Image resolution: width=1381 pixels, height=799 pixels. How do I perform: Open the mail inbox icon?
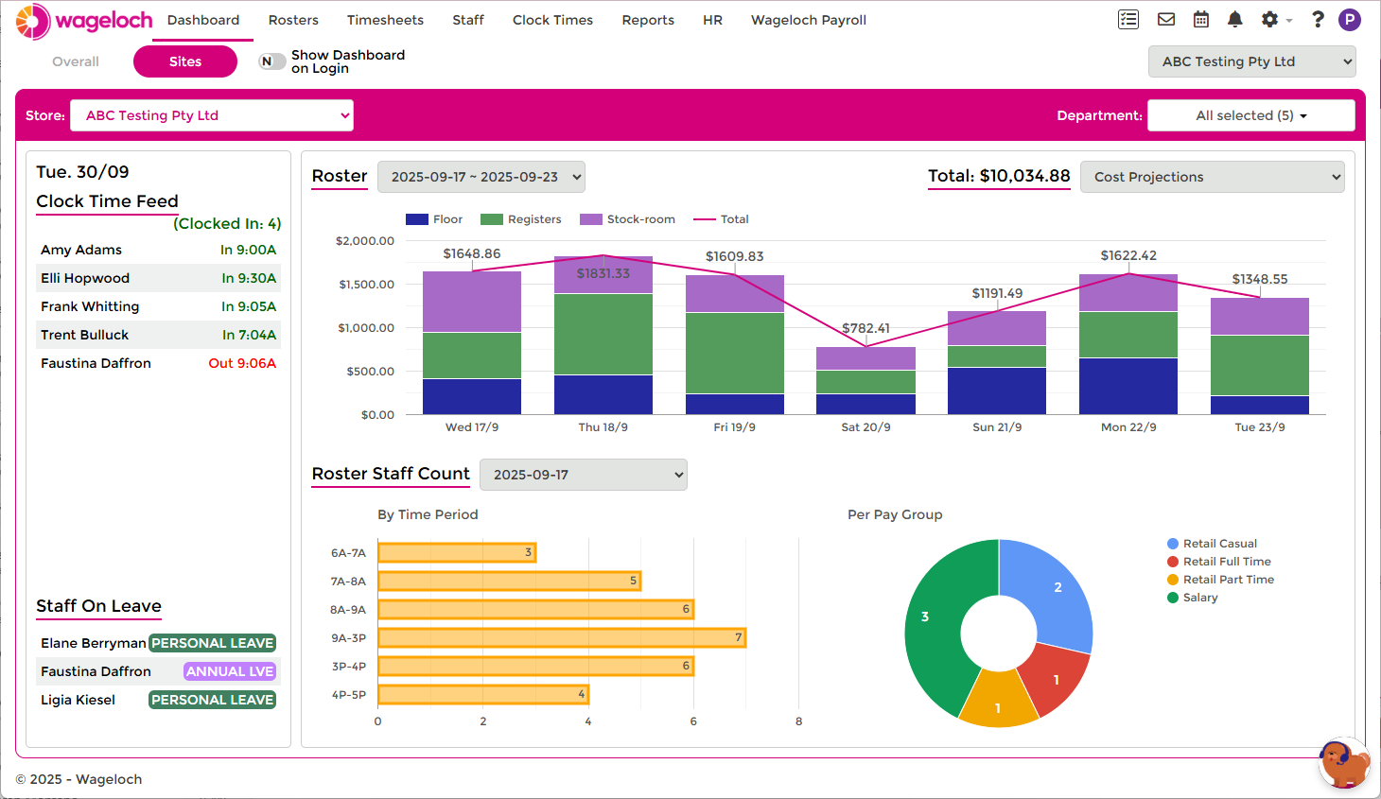[1165, 19]
